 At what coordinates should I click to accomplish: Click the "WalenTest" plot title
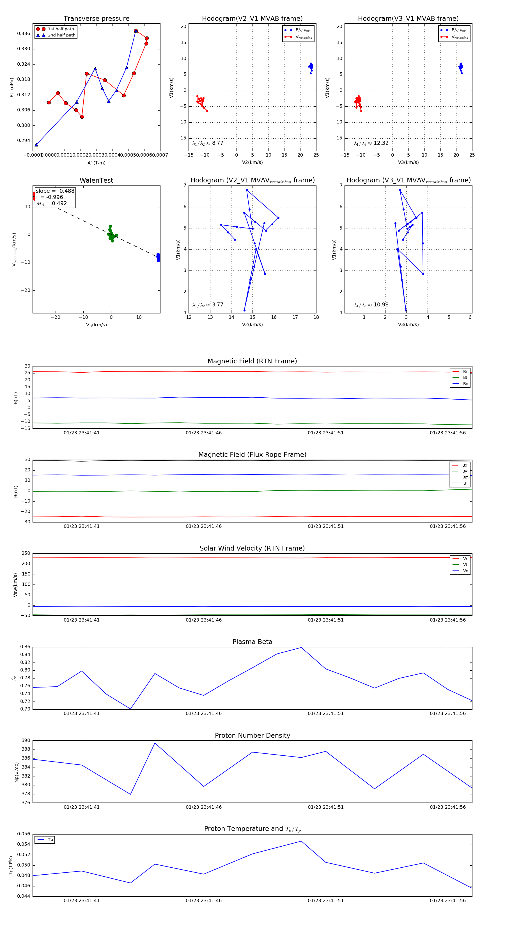[x=96, y=180]
